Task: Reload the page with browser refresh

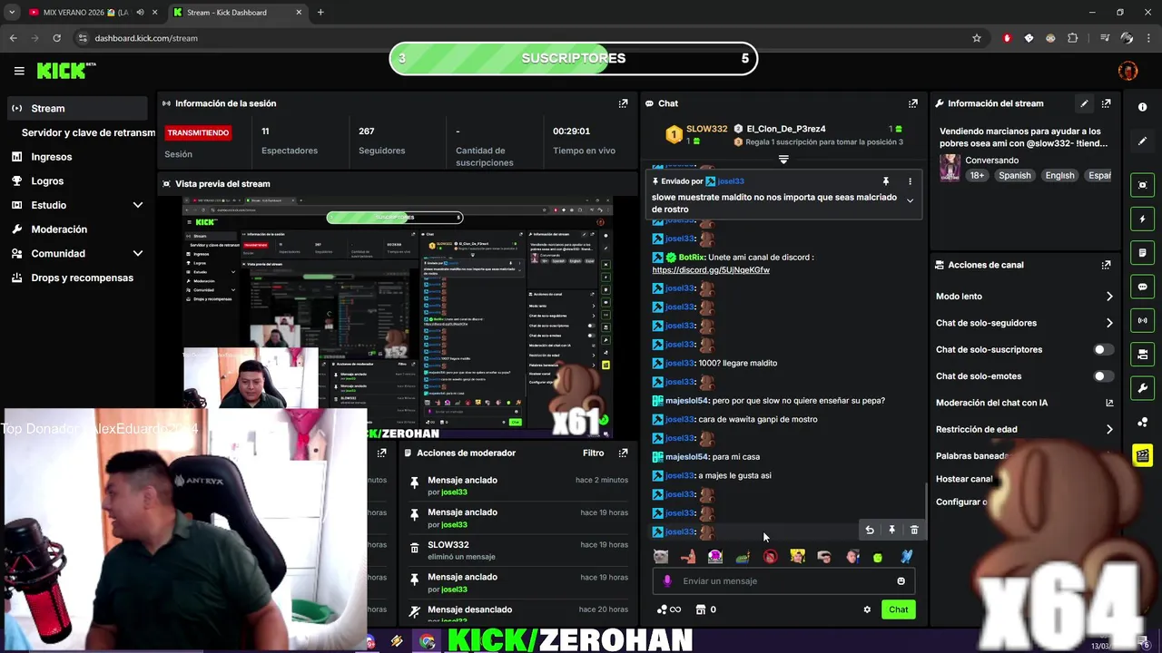Action: tap(56, 38)
